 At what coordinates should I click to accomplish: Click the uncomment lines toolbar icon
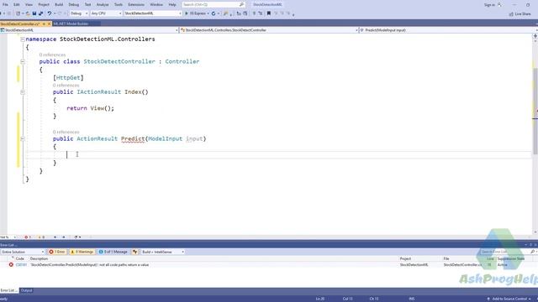coord(261,13)
